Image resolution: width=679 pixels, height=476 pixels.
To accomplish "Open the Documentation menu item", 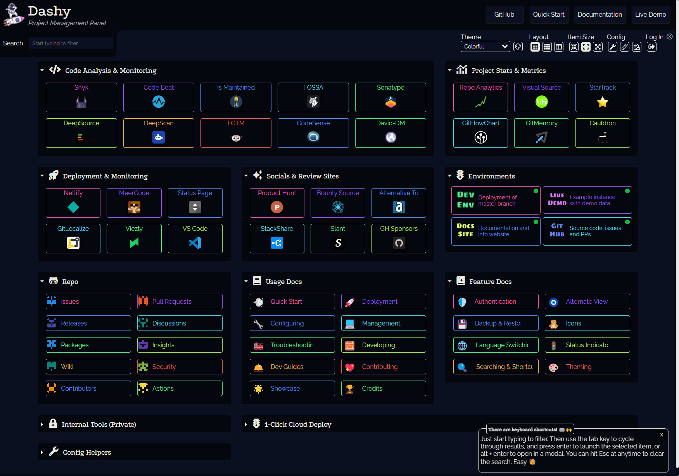I will [600, 14].
